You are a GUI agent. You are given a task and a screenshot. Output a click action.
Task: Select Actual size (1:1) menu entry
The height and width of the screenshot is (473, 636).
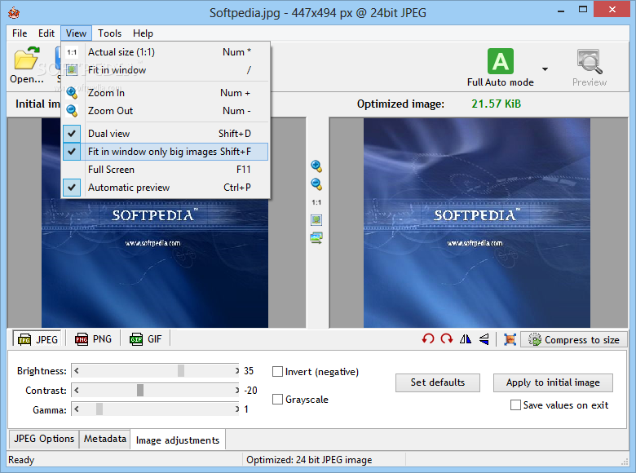coord(166,52)
